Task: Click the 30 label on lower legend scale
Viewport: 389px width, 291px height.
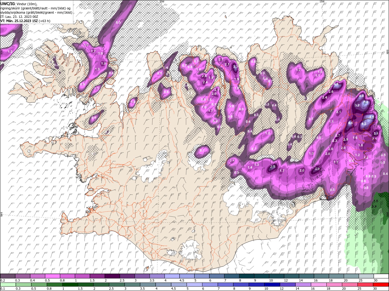Action: coord(375,289)
